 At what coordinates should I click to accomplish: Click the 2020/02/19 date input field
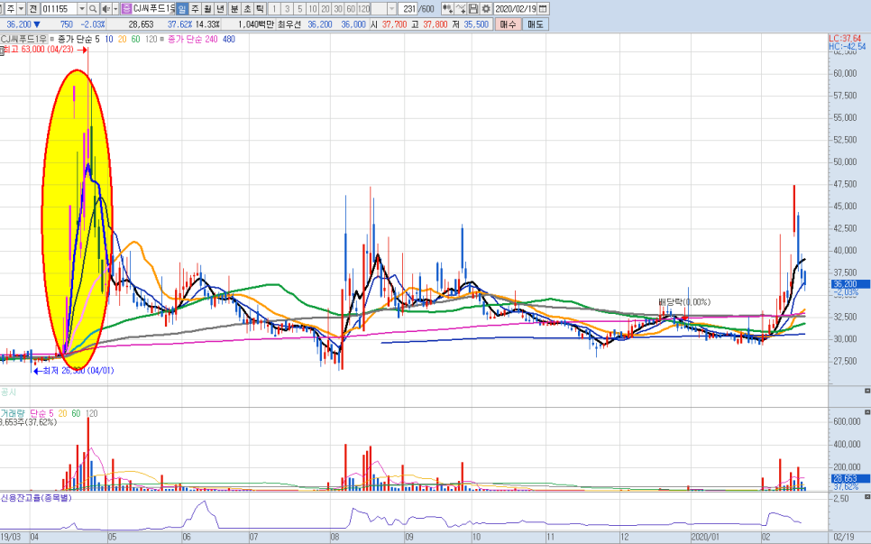(x=515, y=8)
